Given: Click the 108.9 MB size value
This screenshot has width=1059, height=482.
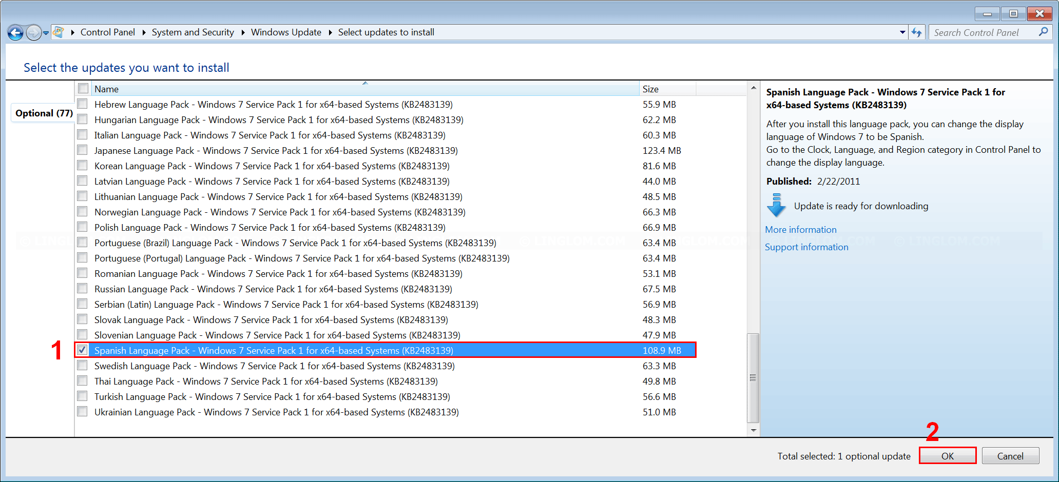Looking at the screenshot, I should point(662,351).
